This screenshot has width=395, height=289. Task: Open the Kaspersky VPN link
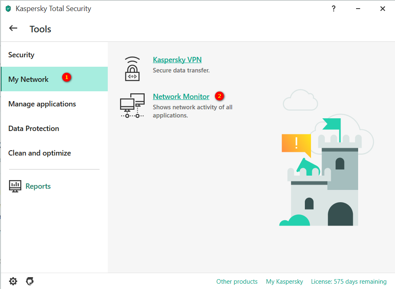point(177,60)
